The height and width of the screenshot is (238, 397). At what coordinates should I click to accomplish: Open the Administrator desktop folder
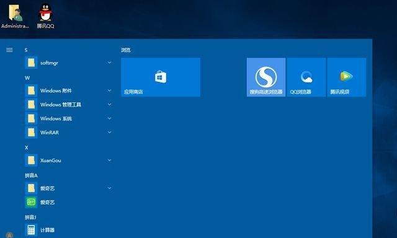coord(15,15)
